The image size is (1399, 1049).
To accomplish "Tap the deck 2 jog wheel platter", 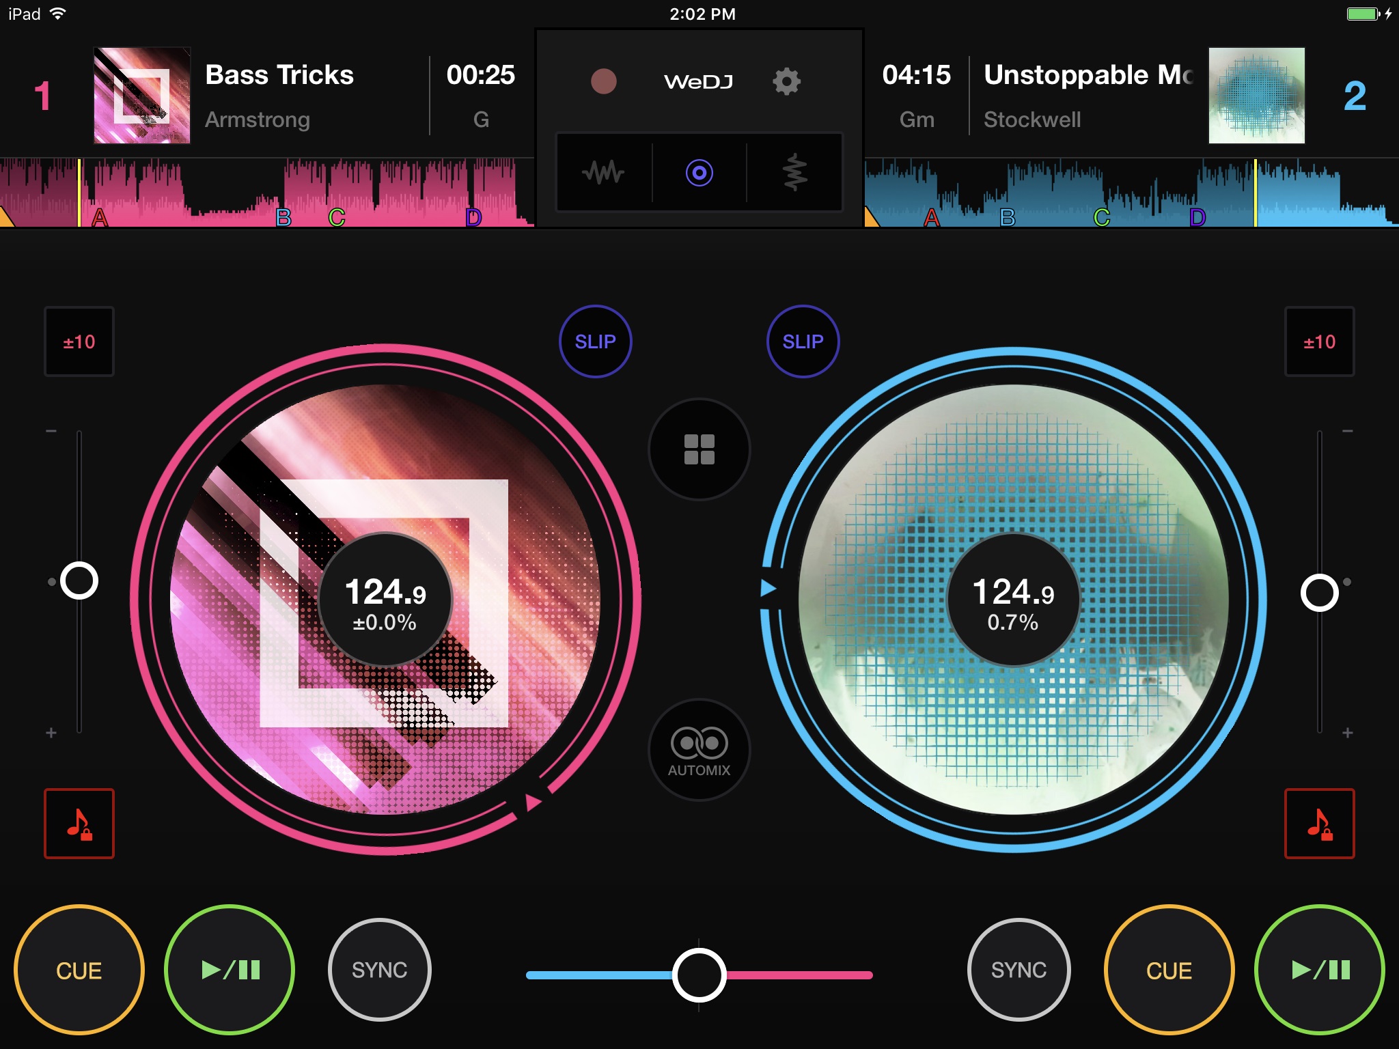I will 1013,600.
